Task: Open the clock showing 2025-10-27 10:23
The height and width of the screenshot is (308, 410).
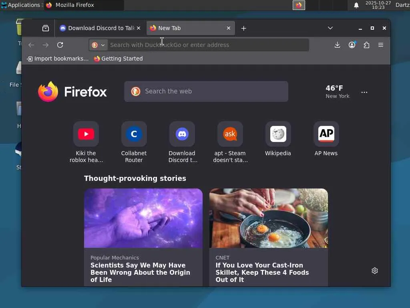Action: [378, 5]
